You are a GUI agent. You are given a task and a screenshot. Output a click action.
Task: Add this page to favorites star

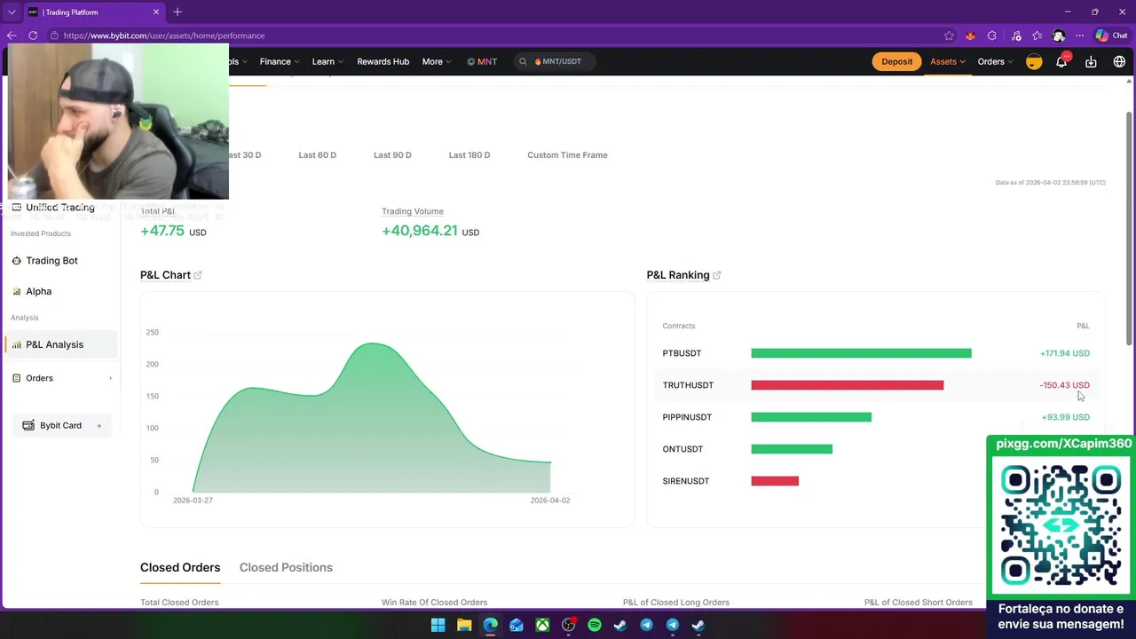pos(949,35)
